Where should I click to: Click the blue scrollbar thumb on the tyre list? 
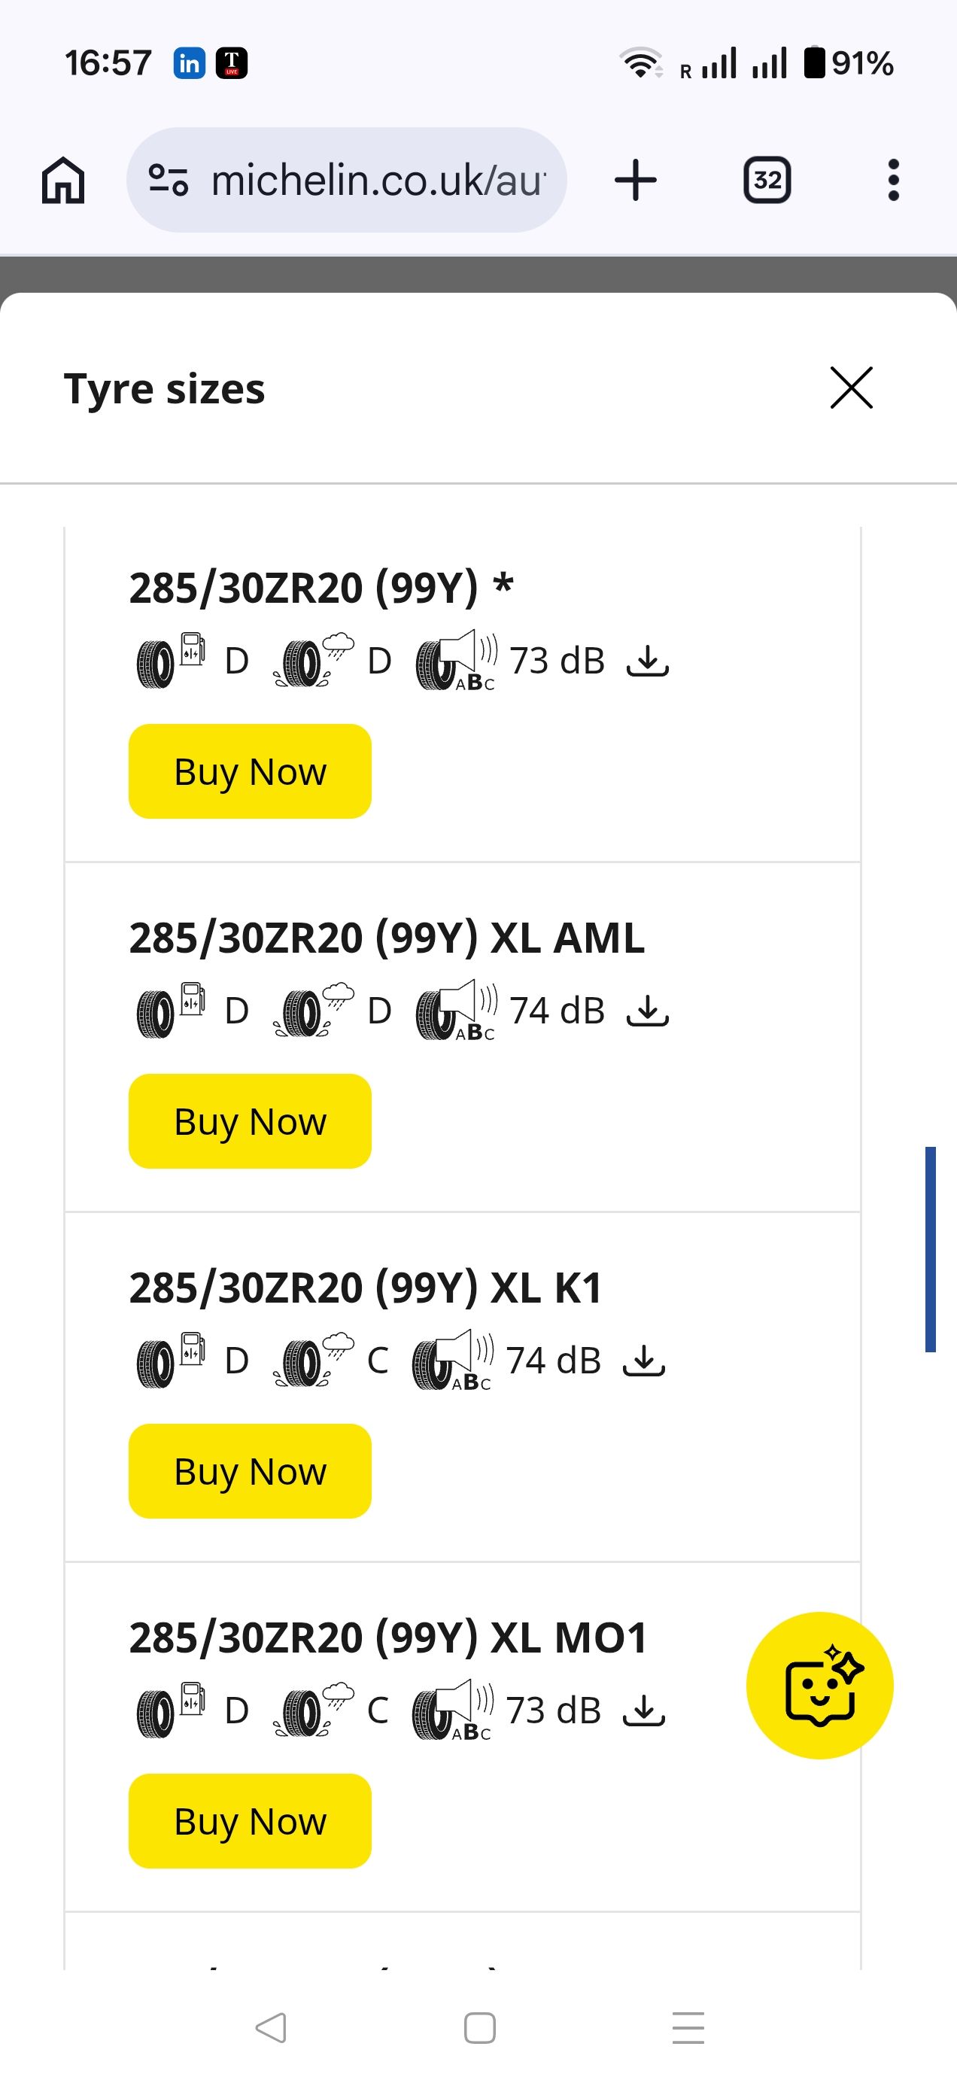[930, 1248]
